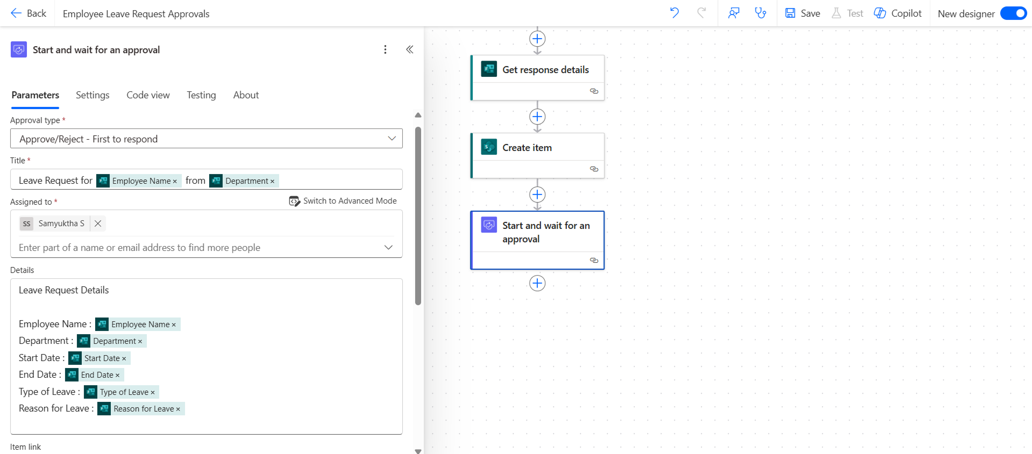Click the approval action icon in panel header
The image size is (1032, 454).
[19, 50]
